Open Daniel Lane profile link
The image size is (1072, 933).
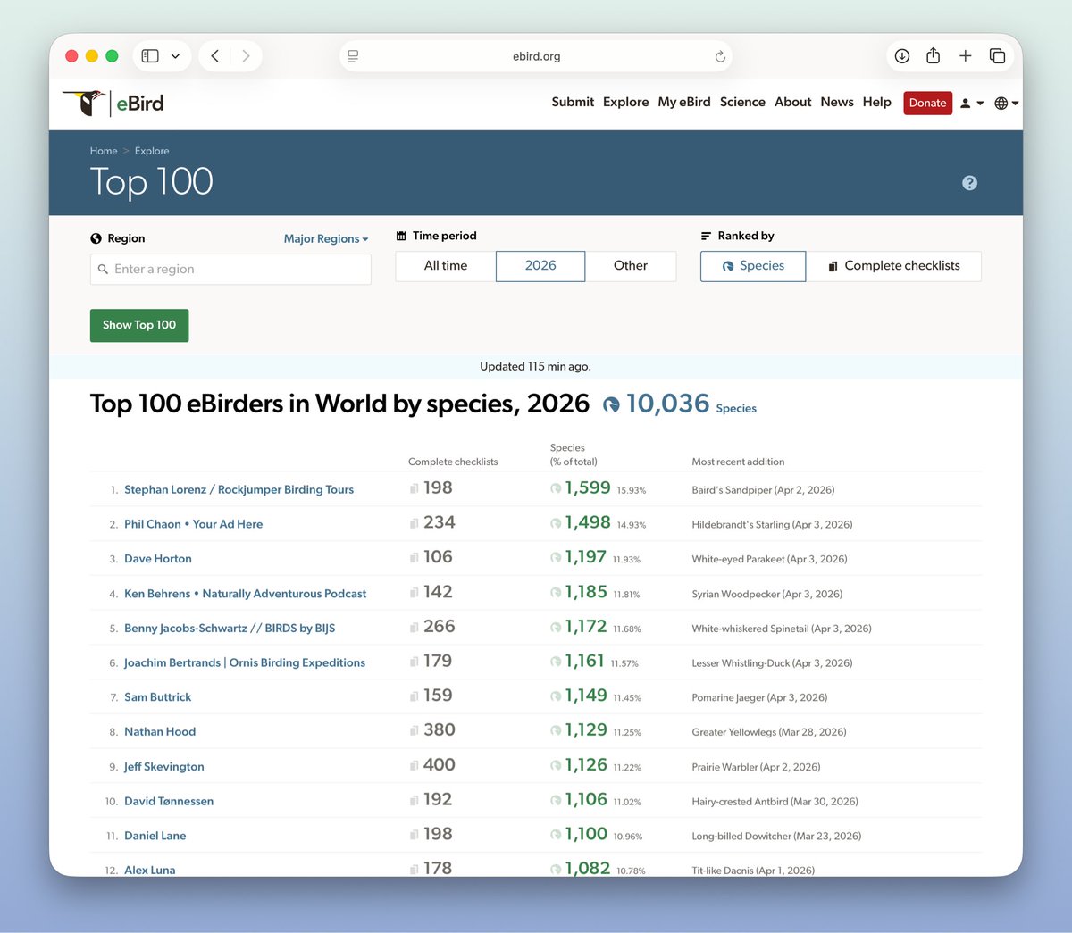click(155, 836)
